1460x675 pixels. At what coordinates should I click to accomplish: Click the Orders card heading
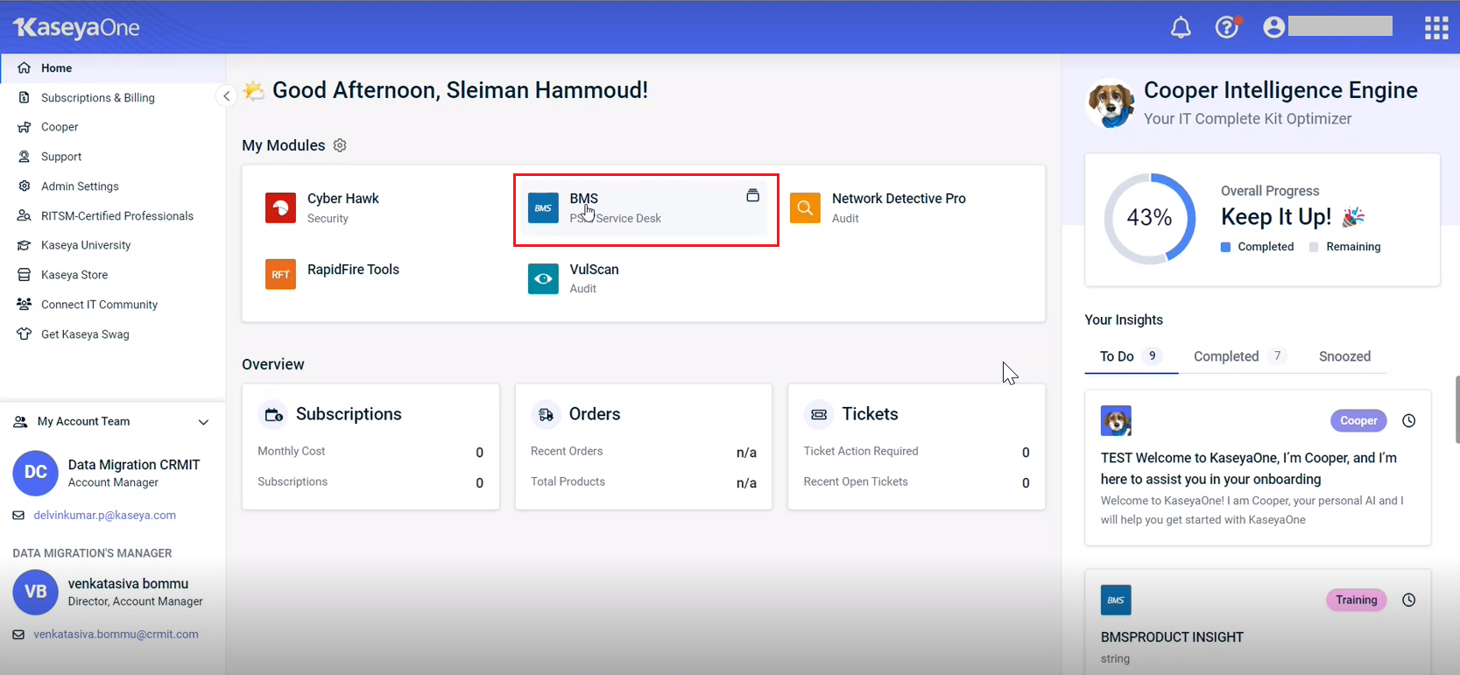(595, 414)
